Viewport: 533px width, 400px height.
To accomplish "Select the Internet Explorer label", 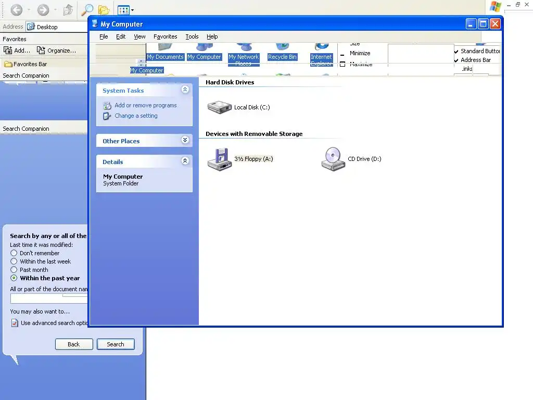I will [321, 60].
